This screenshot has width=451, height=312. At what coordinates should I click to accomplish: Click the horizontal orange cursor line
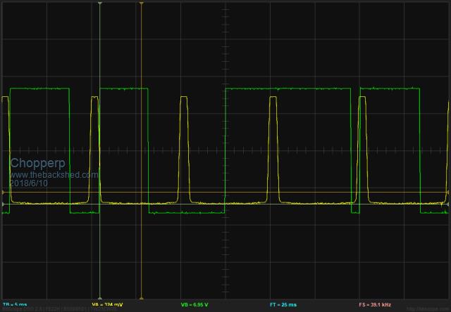click(225, 192)
